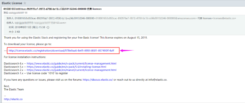Star the Elastic License email
The image size is (245, 103).
click(x=25, y=3)
